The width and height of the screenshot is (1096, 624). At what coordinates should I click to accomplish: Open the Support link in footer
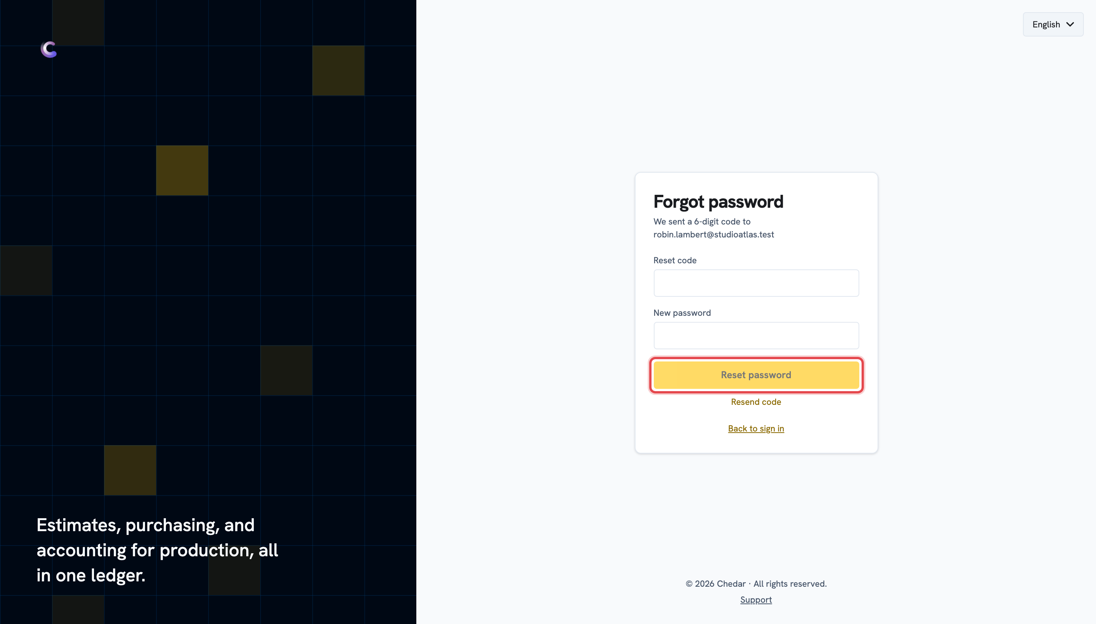pyautogui.click(x=756, y=600)
